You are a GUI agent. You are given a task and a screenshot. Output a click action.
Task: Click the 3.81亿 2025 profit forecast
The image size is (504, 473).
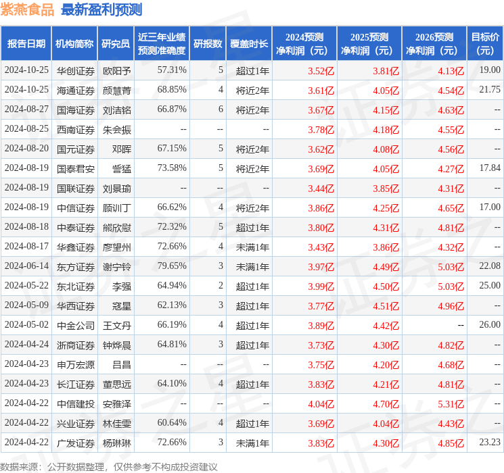tap(386, 71)
